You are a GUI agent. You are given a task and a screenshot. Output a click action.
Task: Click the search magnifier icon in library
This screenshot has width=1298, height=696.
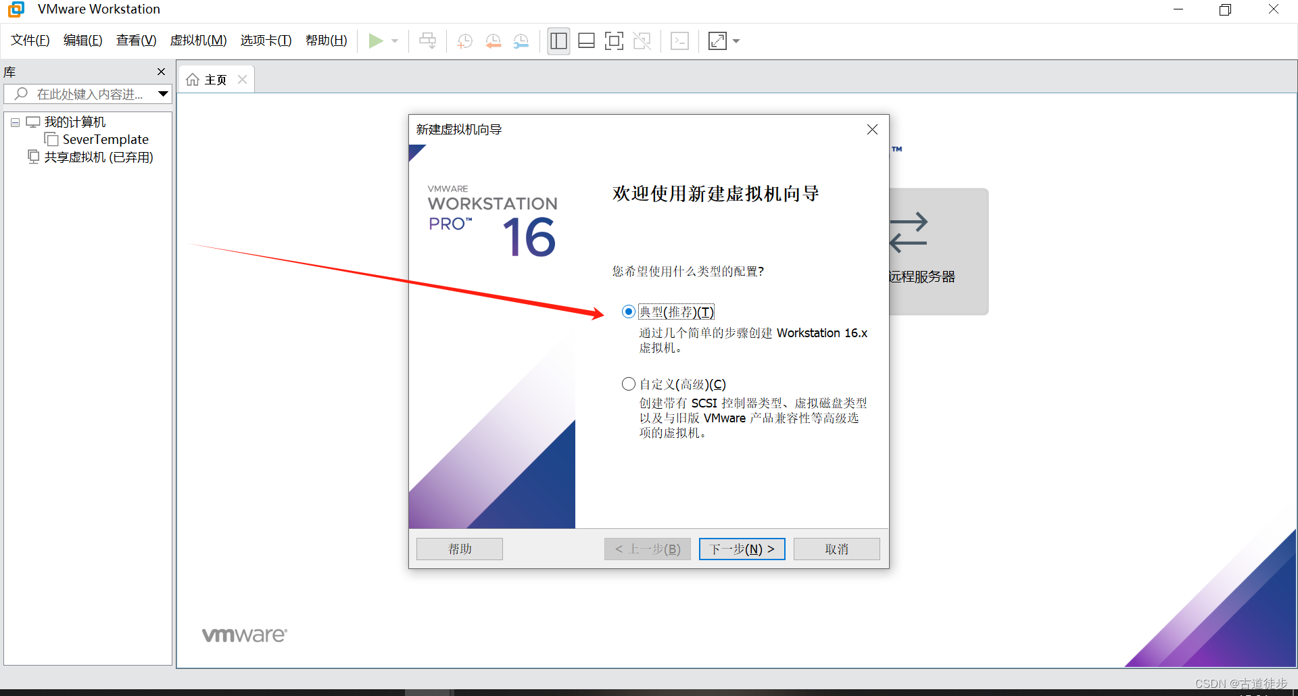point(21,94)
